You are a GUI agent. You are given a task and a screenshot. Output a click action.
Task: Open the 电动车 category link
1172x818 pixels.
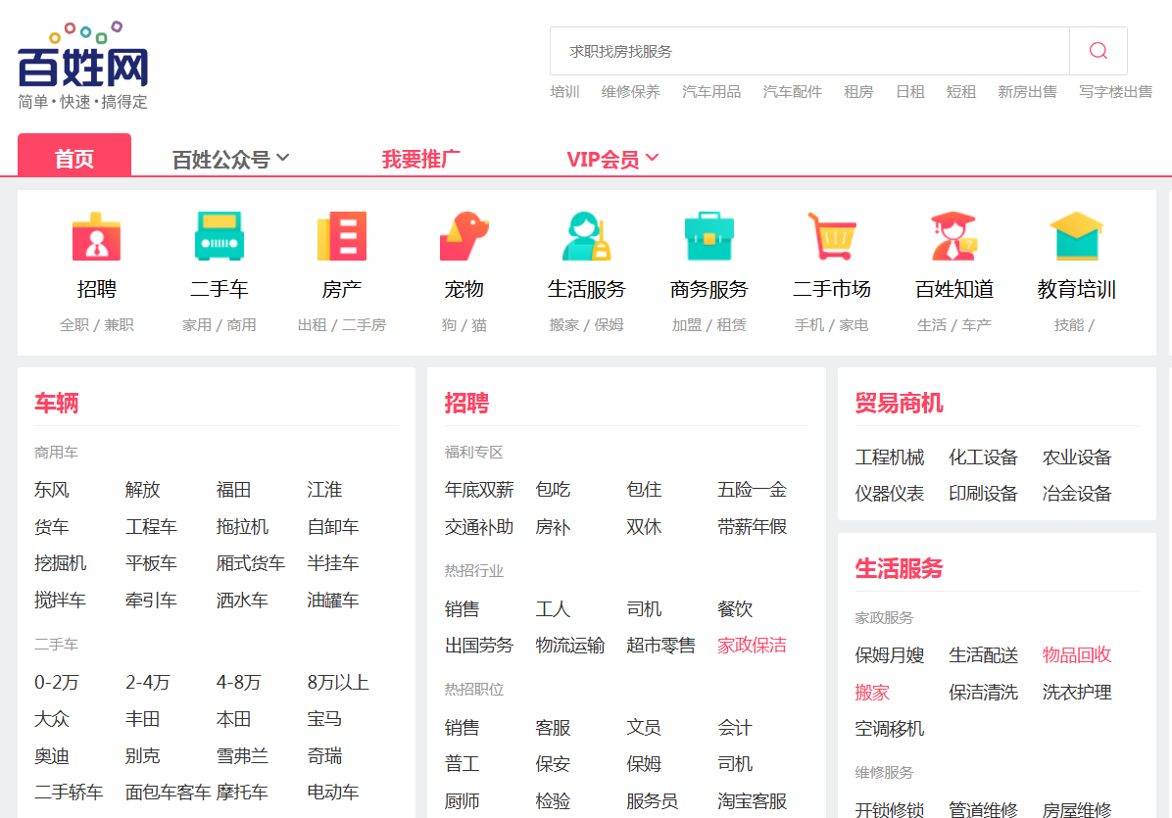tap(333, 793)
